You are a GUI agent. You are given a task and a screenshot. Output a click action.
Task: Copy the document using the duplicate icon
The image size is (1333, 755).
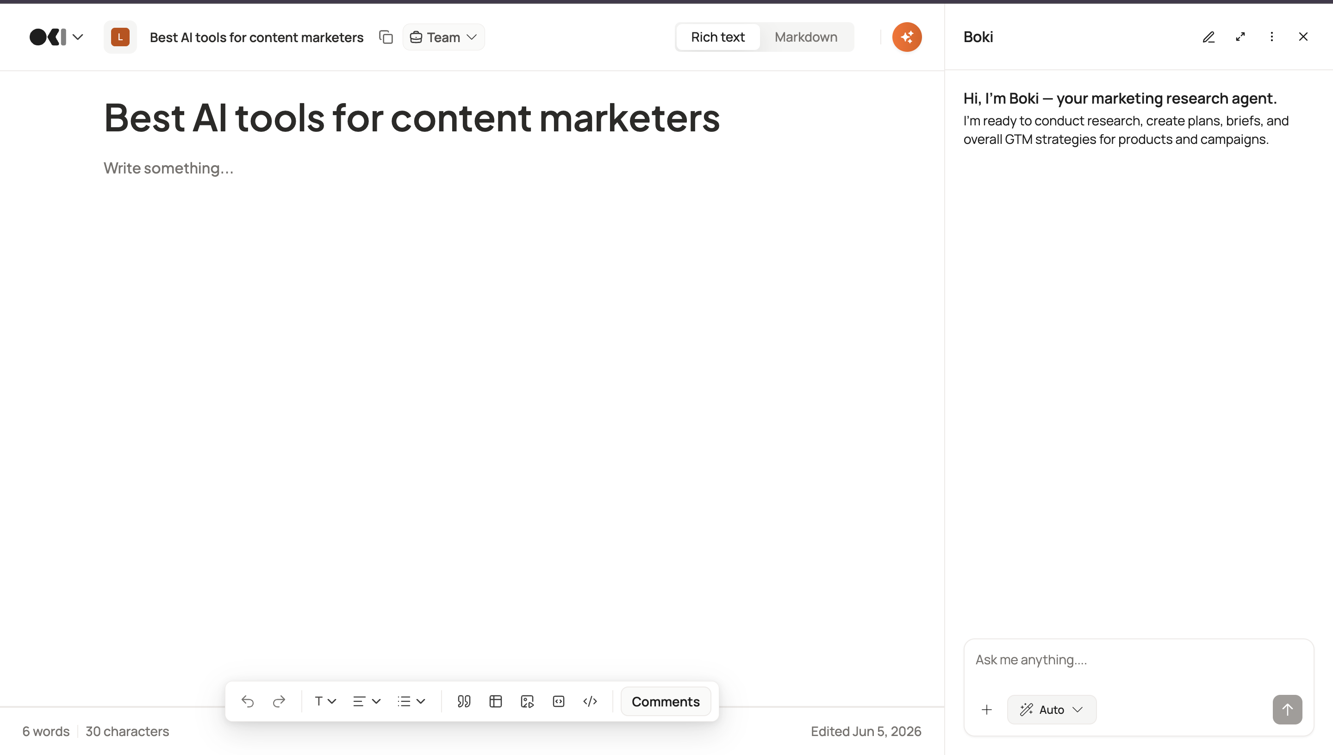386,37
